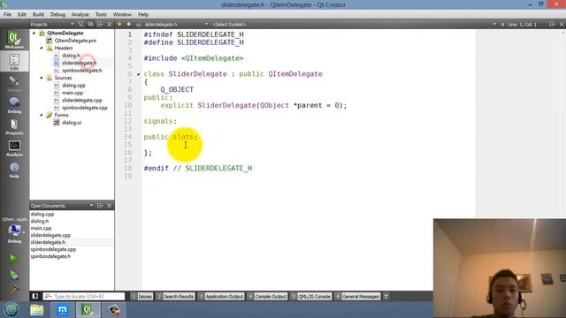Switch to dialog.cpp in Open Documents
Image resolution: width=566 pixels, height=318 pixels.
point(42,214)
